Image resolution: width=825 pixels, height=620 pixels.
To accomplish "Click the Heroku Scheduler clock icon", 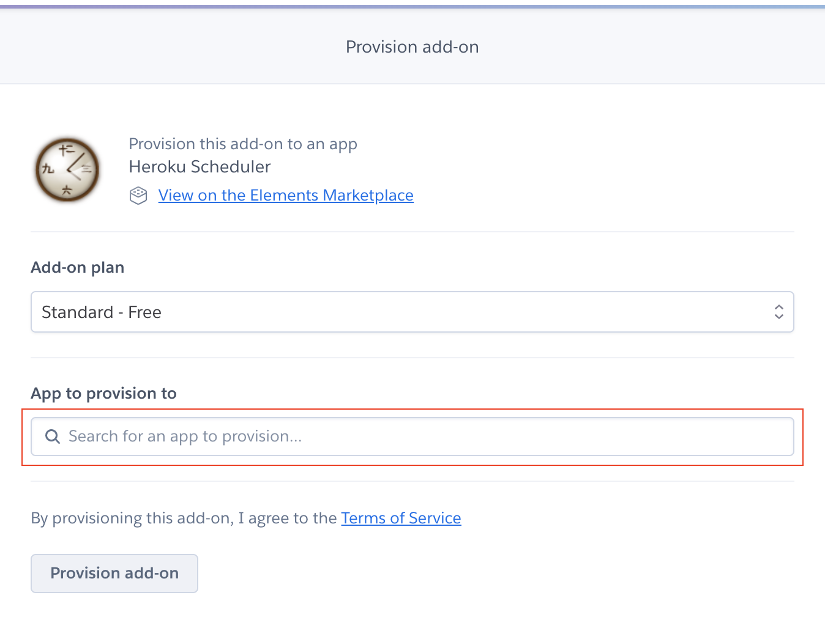I will (x=67, y=169).
